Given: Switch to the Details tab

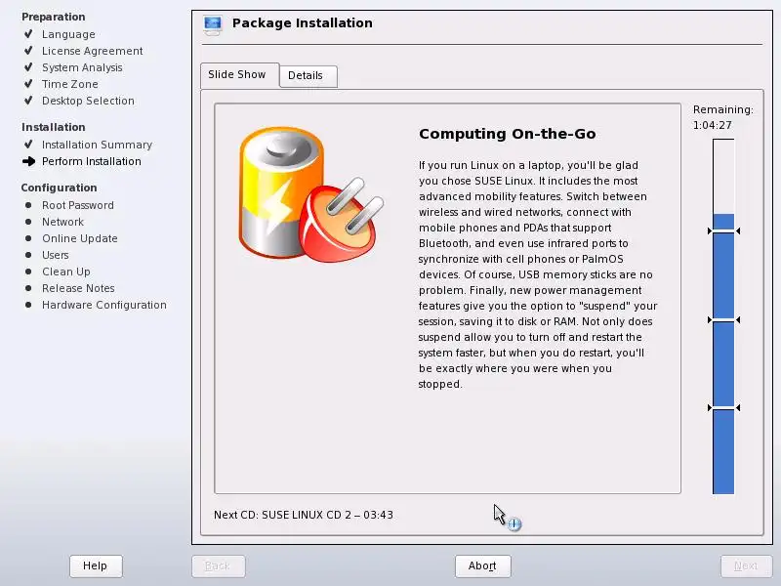Looking at the screenshot, I should point(308,76).
